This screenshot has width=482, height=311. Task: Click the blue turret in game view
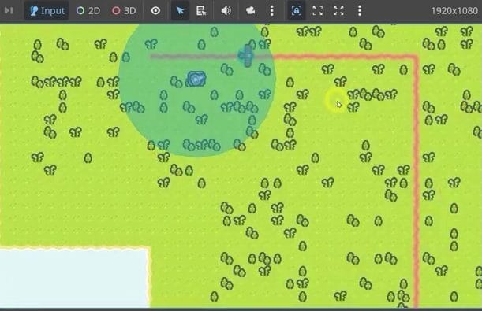click(196, 80)
